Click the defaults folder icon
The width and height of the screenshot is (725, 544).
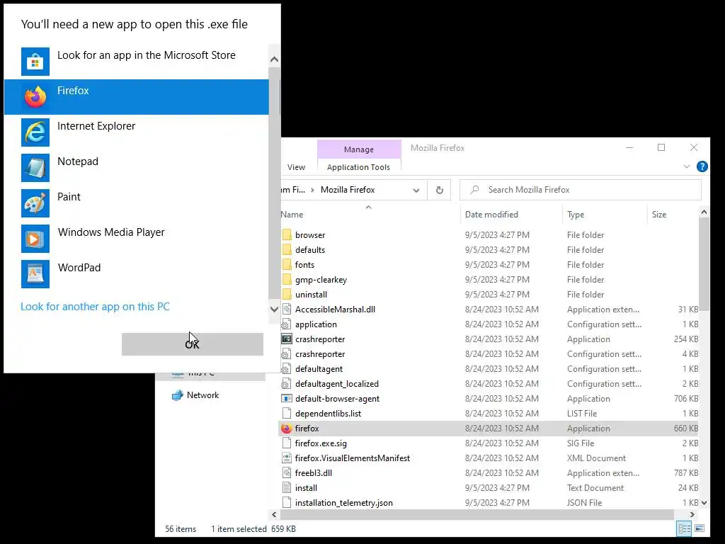tap(287, 250)
